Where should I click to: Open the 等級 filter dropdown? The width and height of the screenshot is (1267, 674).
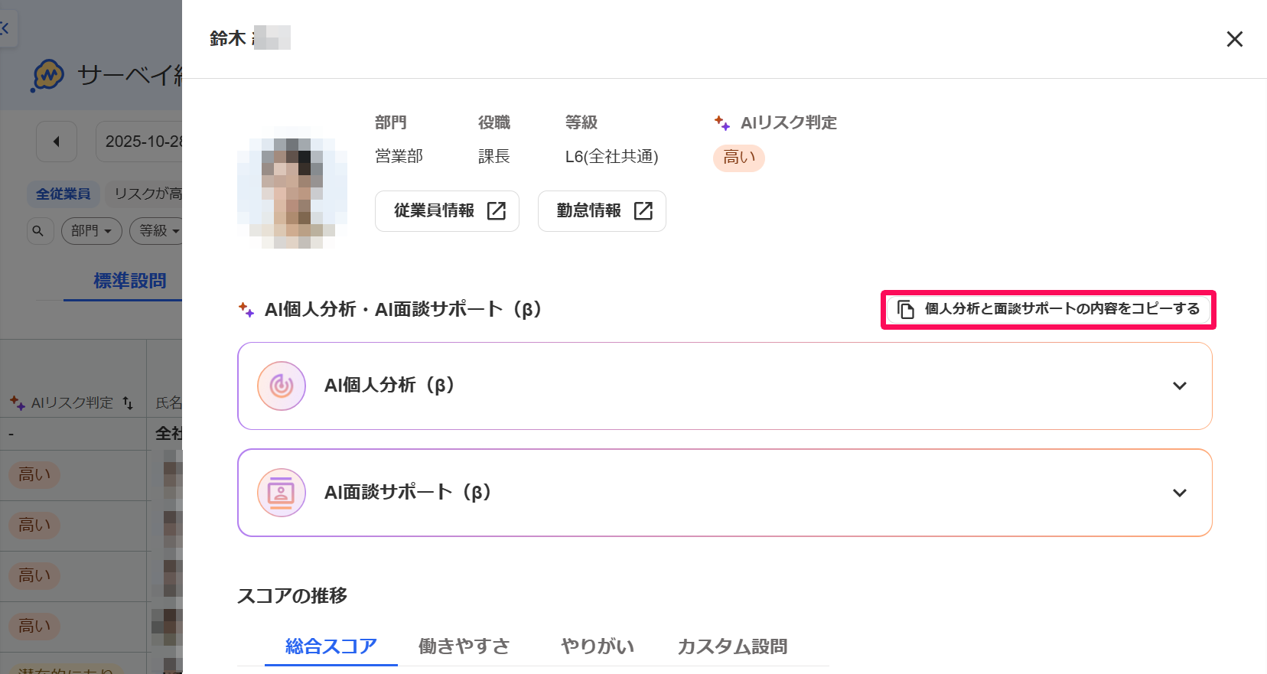click(x=157, y=230)
